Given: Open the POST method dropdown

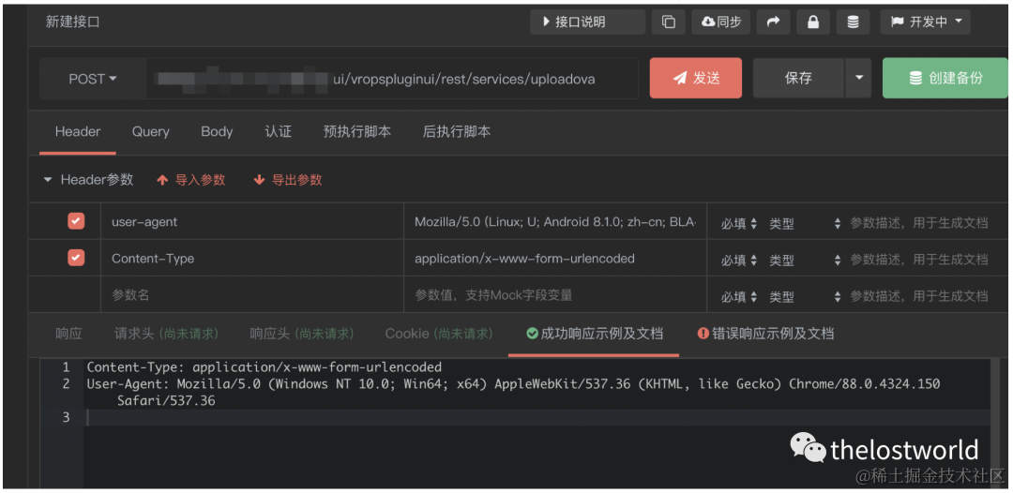Looking at the screenshot, I should coord(93,79).
